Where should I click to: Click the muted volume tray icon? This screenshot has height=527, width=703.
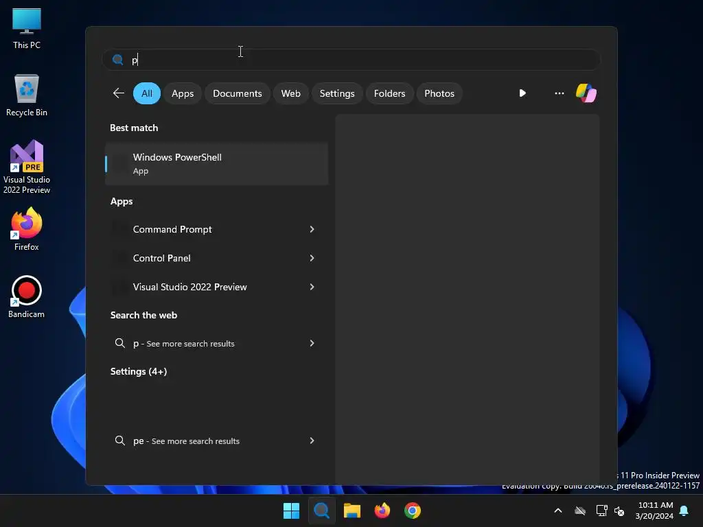tap(619, 511)
